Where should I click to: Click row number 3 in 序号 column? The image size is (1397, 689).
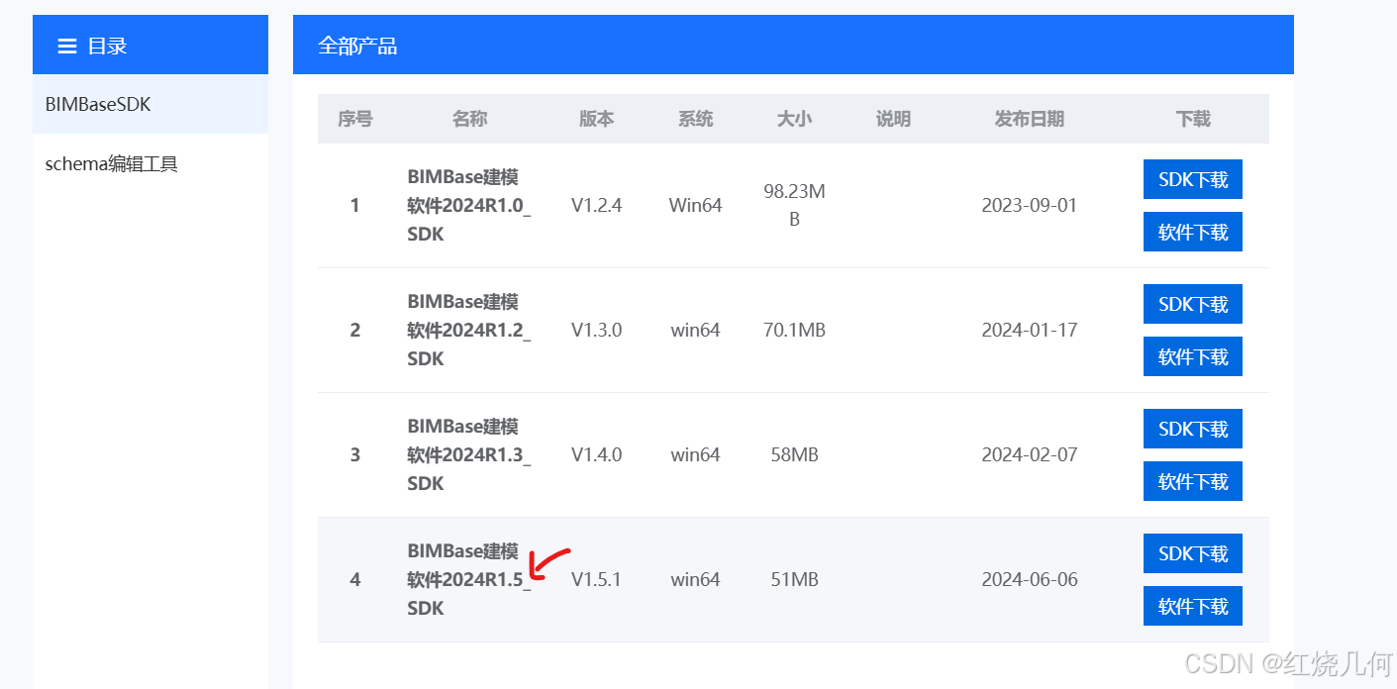(x=354, y=455)
